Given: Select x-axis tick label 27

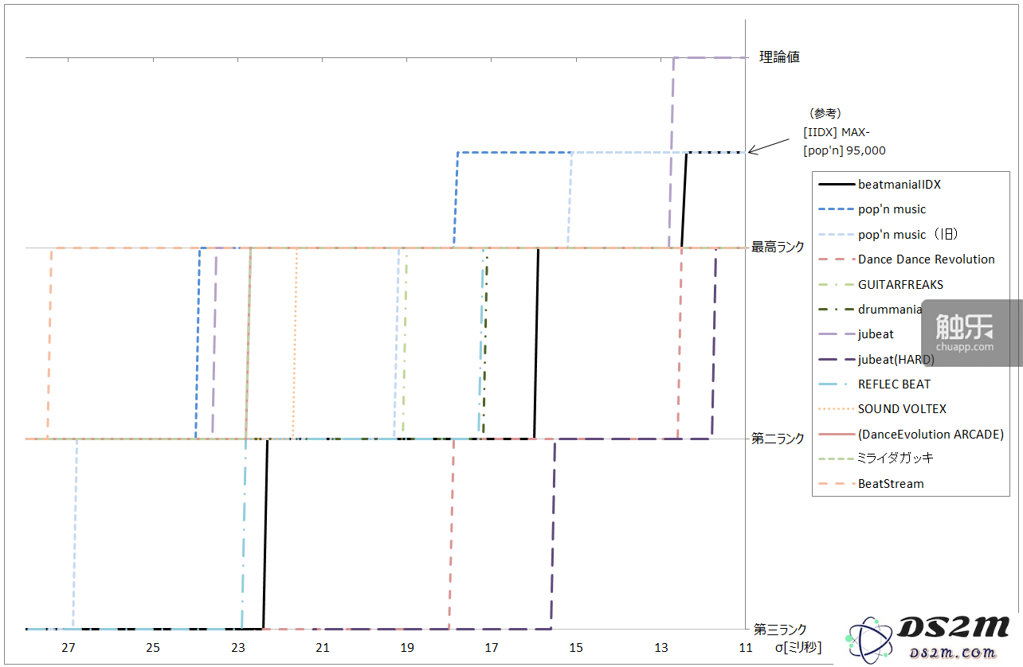Looking at the screenshot, I should [68, 648].
